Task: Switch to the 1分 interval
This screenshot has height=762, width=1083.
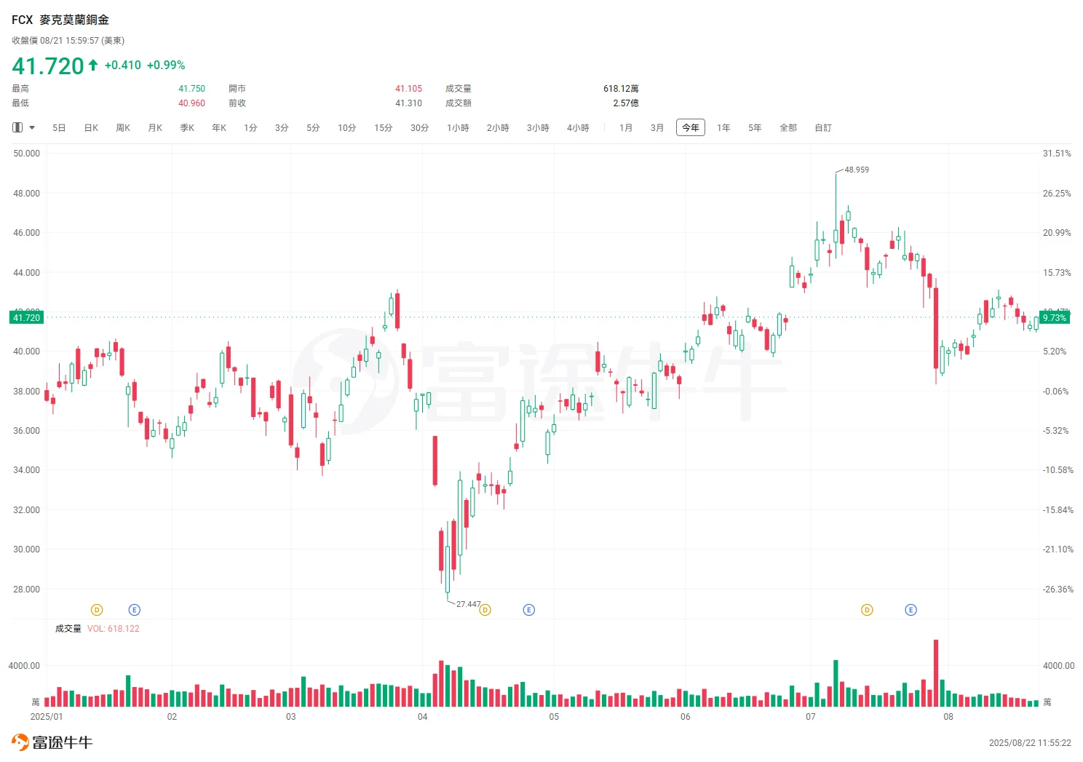Action: tap(250, 127)
